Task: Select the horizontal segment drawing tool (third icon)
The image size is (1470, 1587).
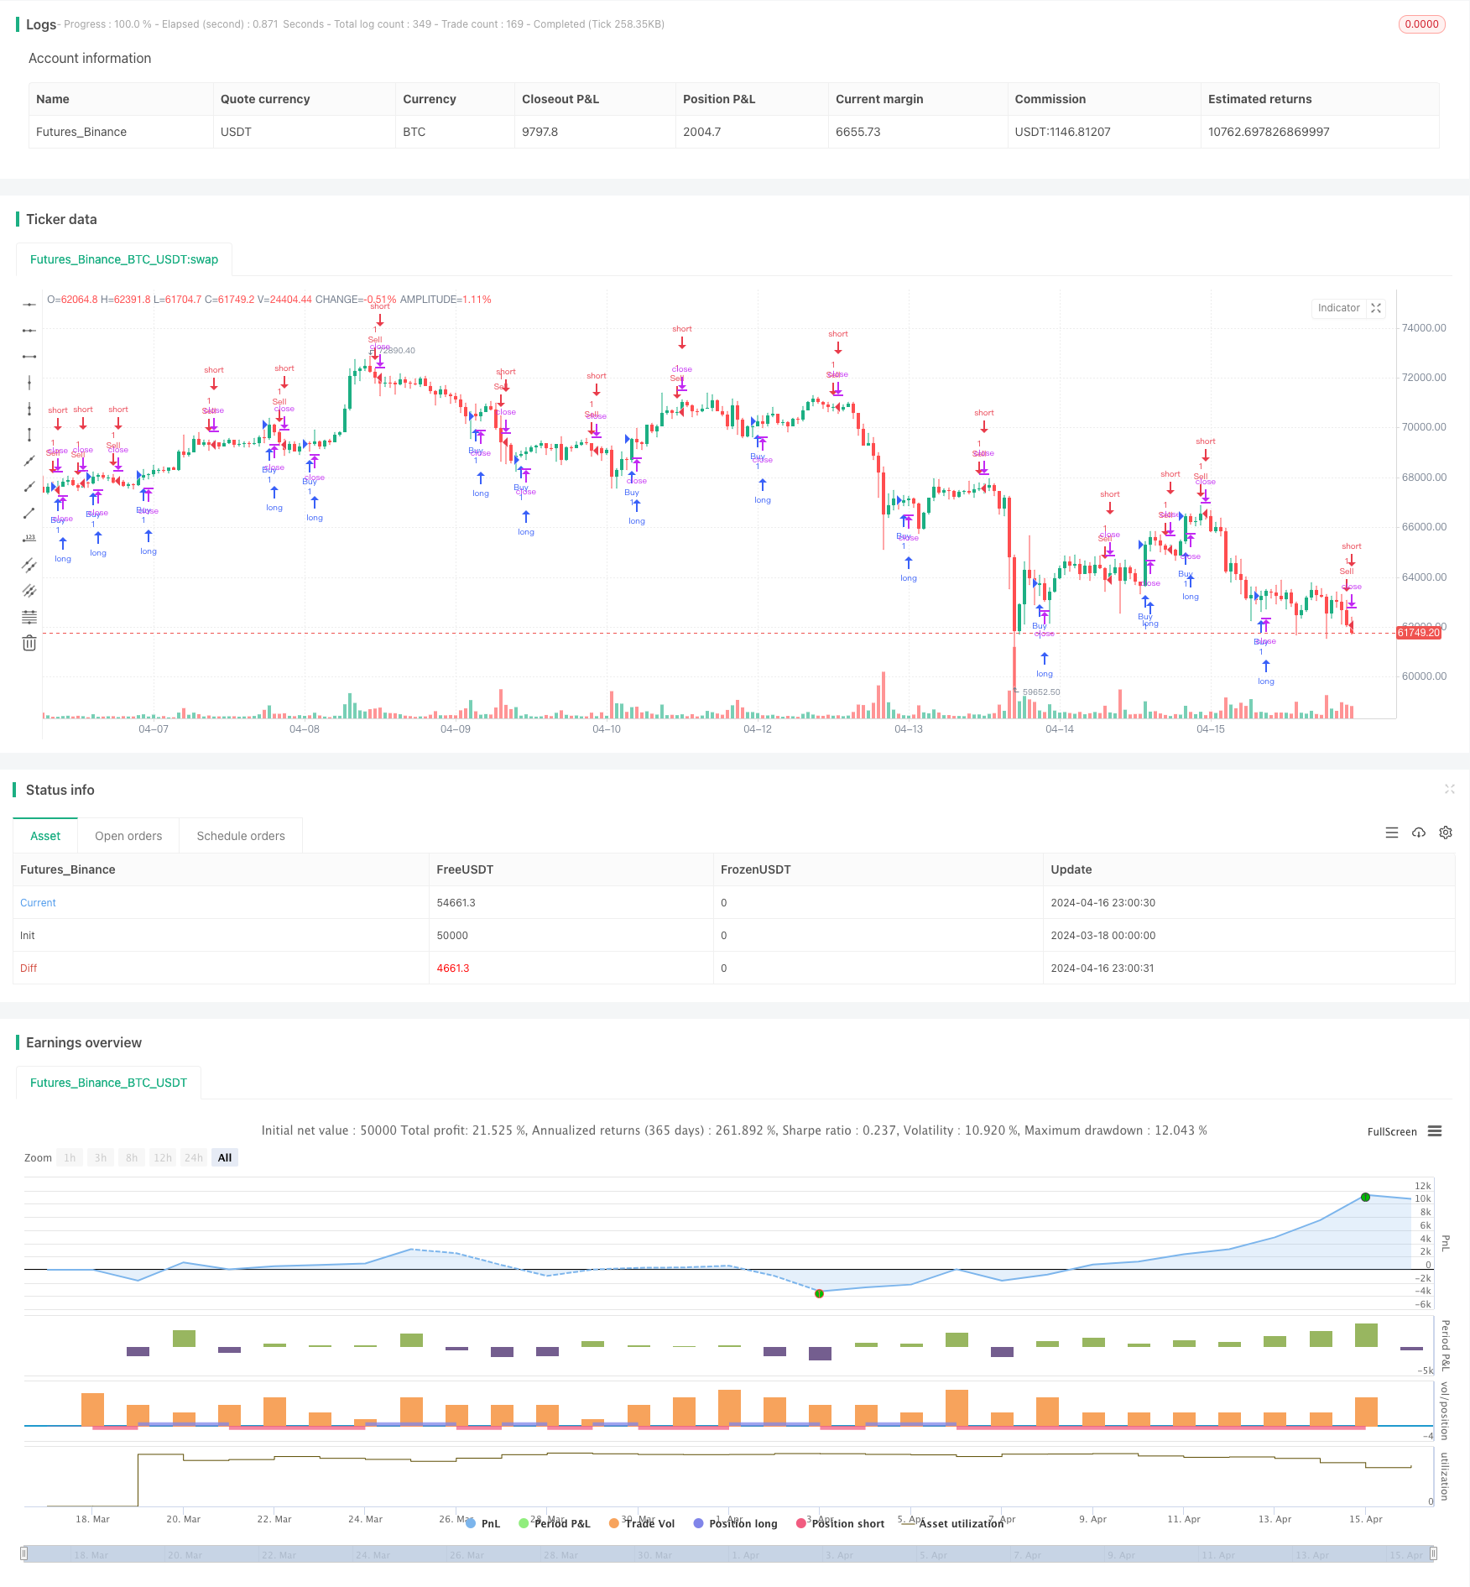Action: click(x=29, y=357)
